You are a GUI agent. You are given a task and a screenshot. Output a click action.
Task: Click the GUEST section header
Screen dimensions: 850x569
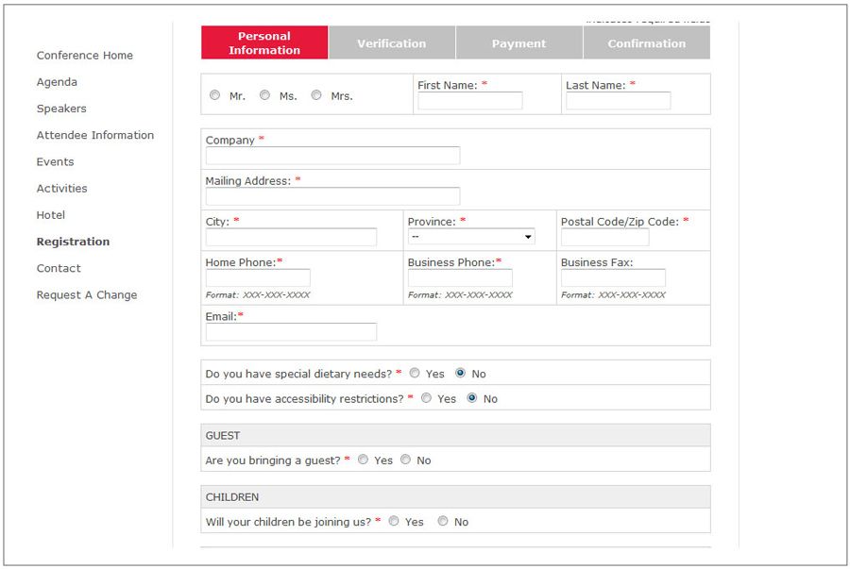tap(455, 435)
